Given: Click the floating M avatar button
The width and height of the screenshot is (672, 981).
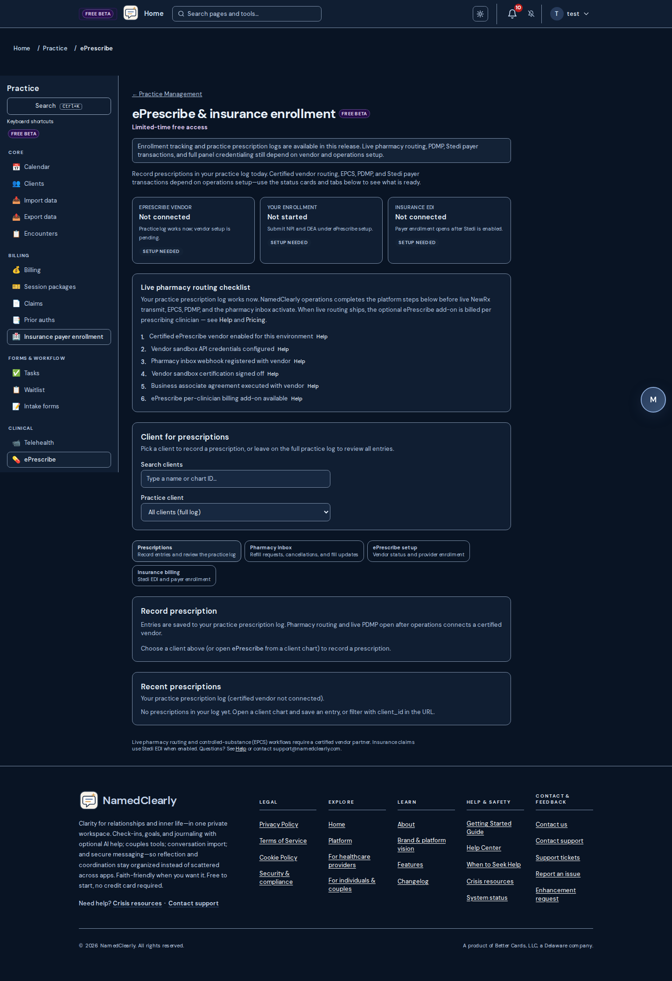Looking at the screenshot, I should point(653,400).
